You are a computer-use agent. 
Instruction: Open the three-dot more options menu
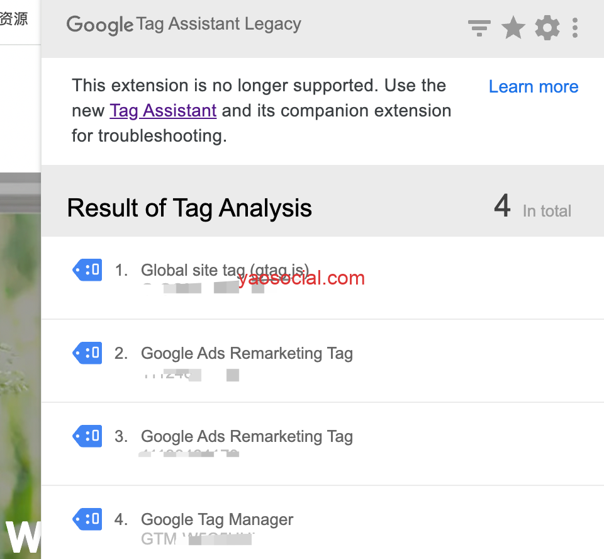click(x=575, y=28)
